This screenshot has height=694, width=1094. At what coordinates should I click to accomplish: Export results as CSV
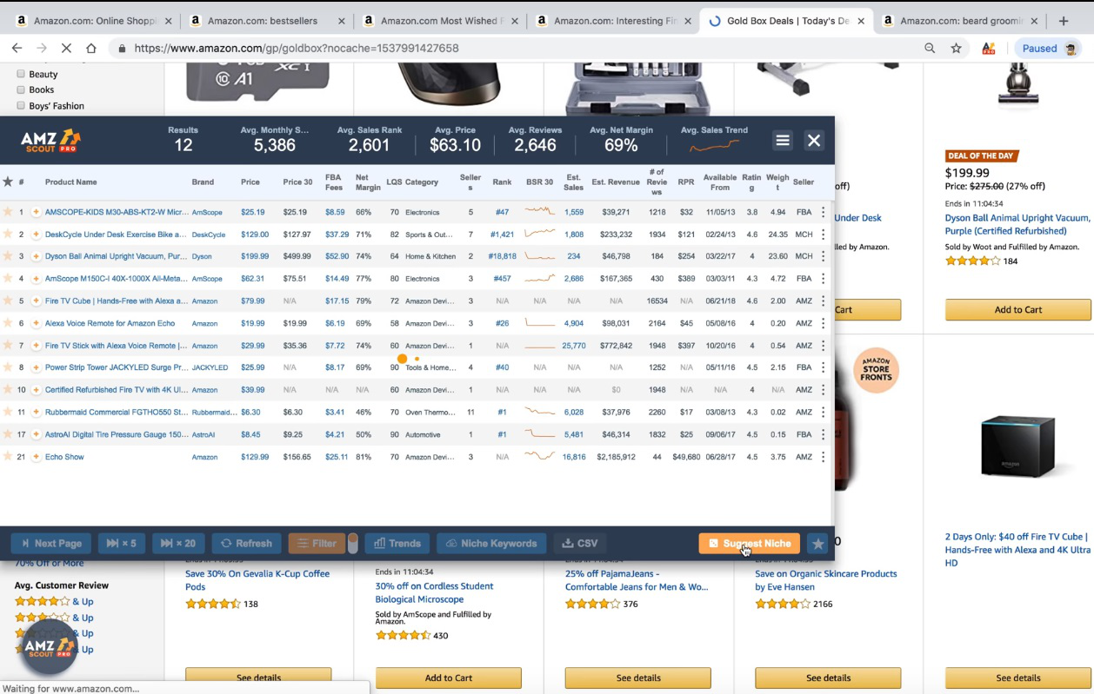point(580,544)
